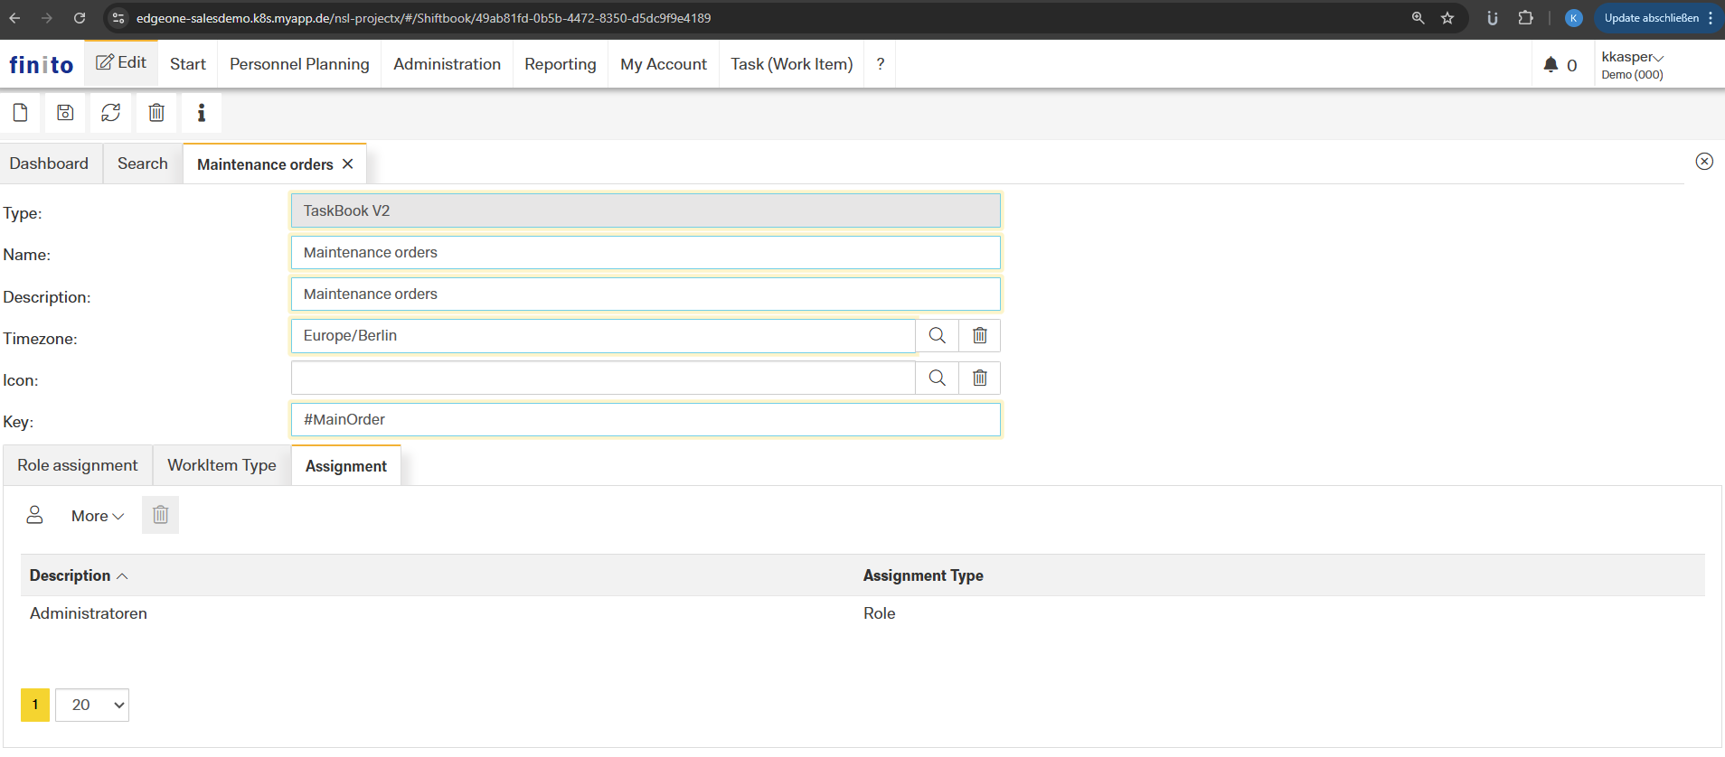Clear Timezone using its trash icon

(979, 336)
